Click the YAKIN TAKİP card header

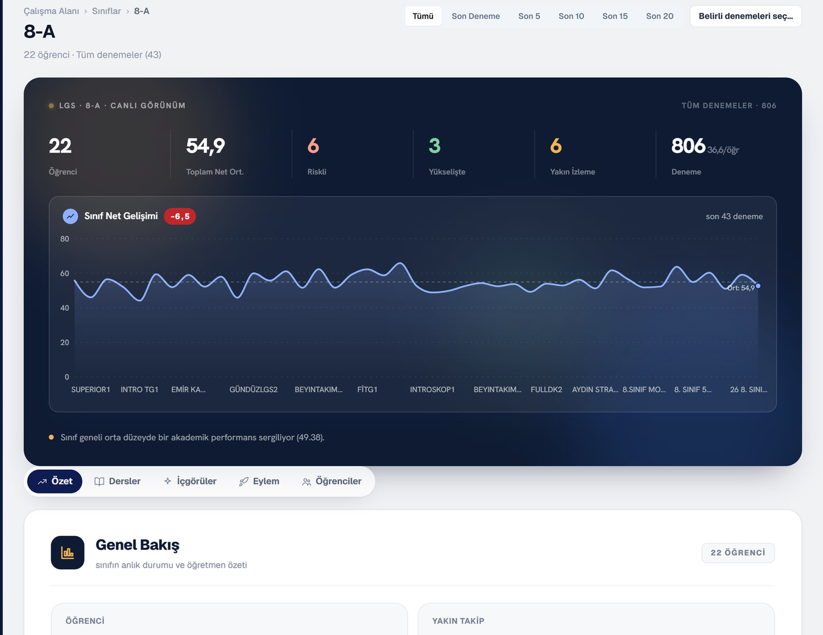click(x=458, y=621)
